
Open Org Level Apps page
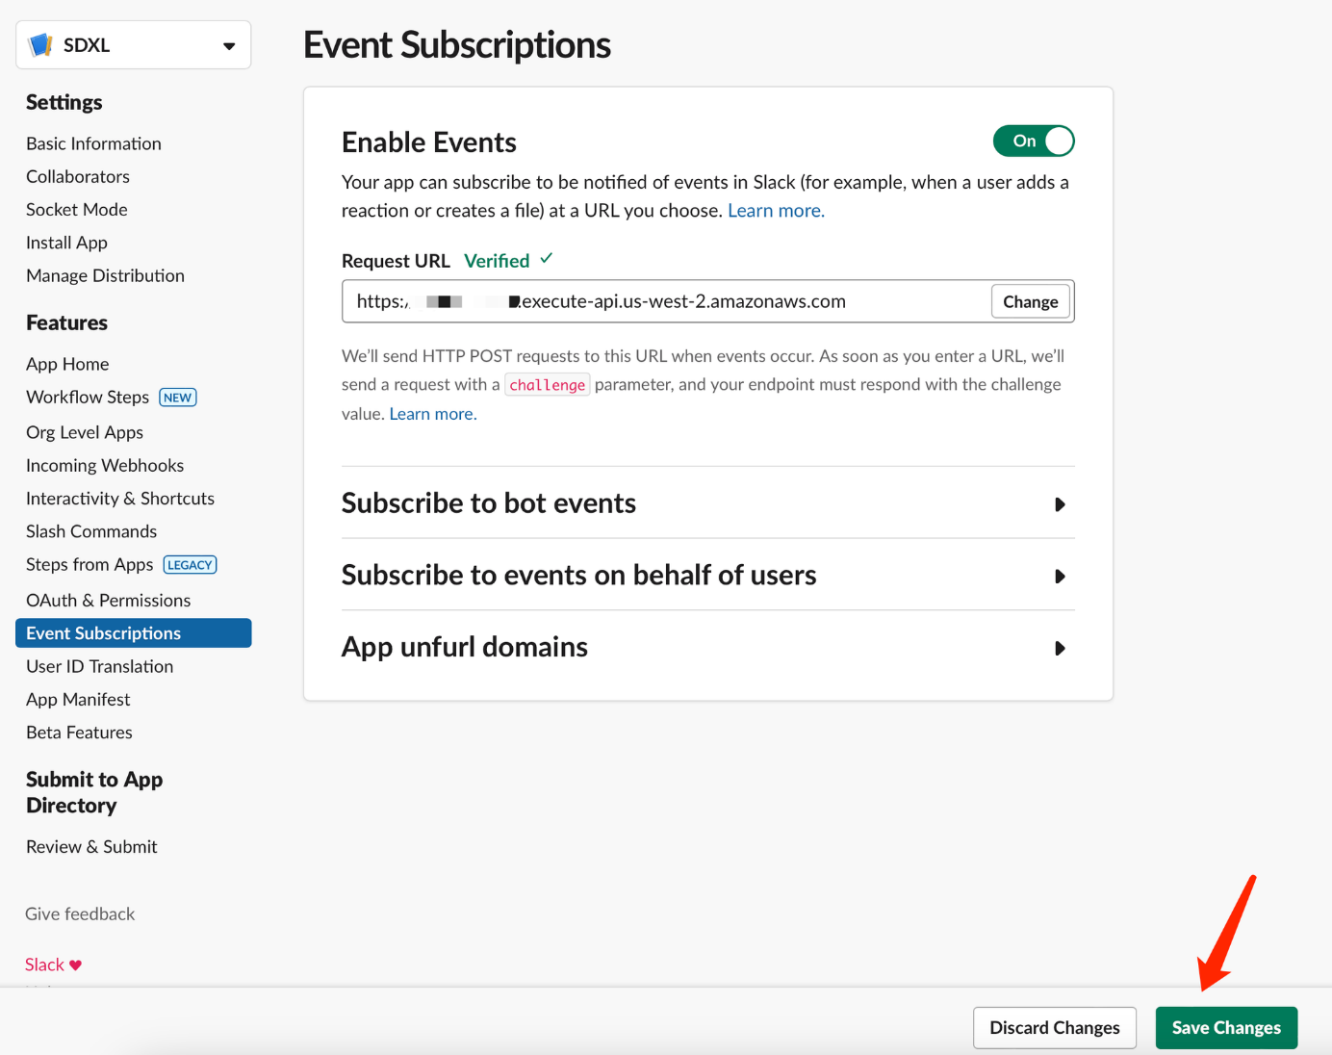85,432
